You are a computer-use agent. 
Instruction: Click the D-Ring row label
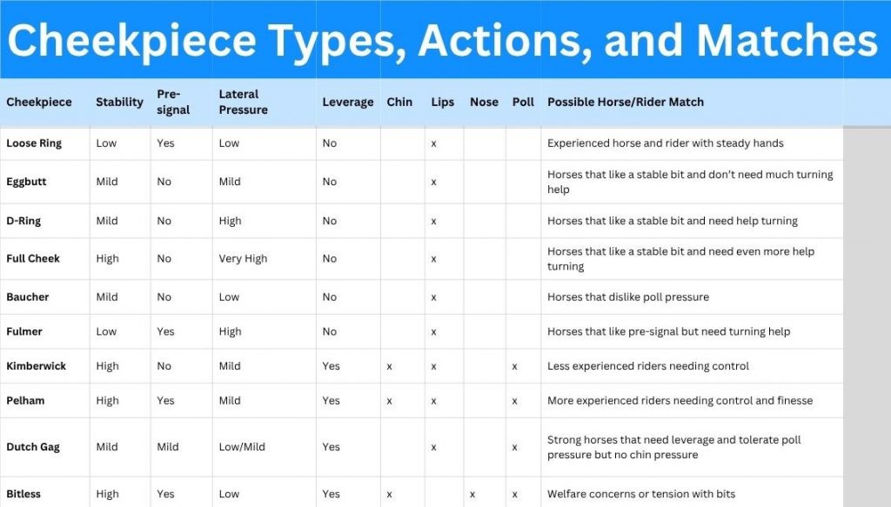(x=23, y=221)
